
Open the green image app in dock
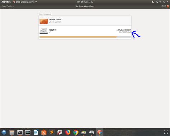point(84,132)
